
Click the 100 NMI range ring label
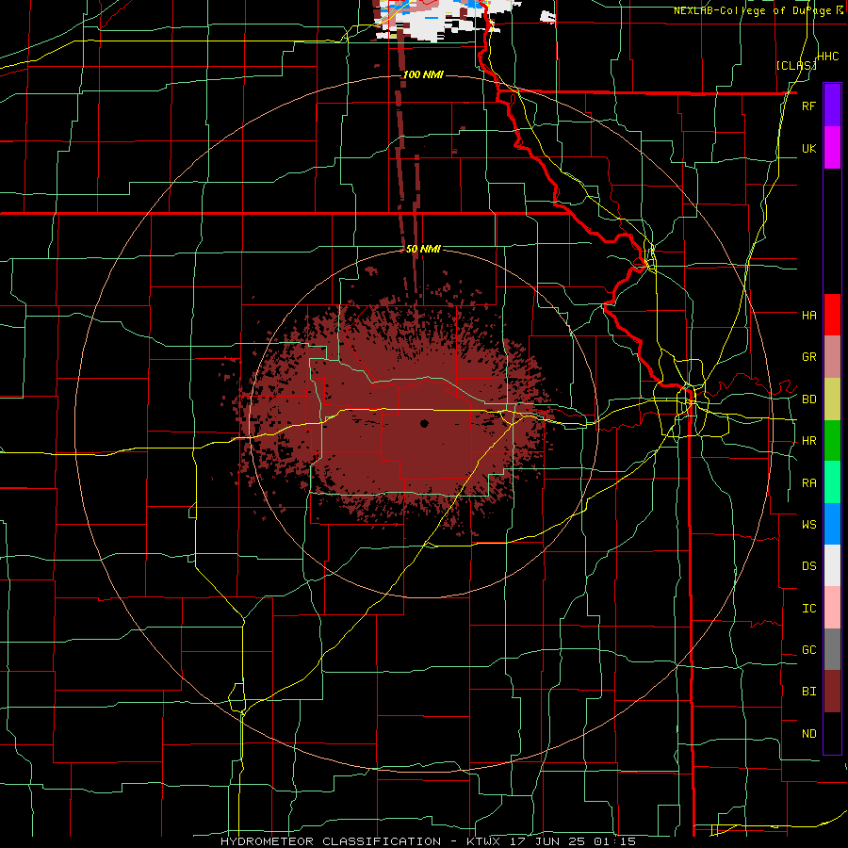pyautogui.click(x=423, y=74)
